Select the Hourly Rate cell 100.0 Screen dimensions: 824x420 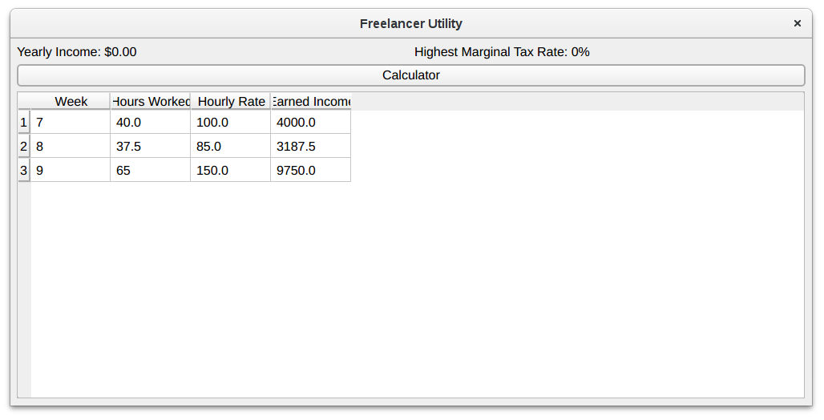click(231, 123)
